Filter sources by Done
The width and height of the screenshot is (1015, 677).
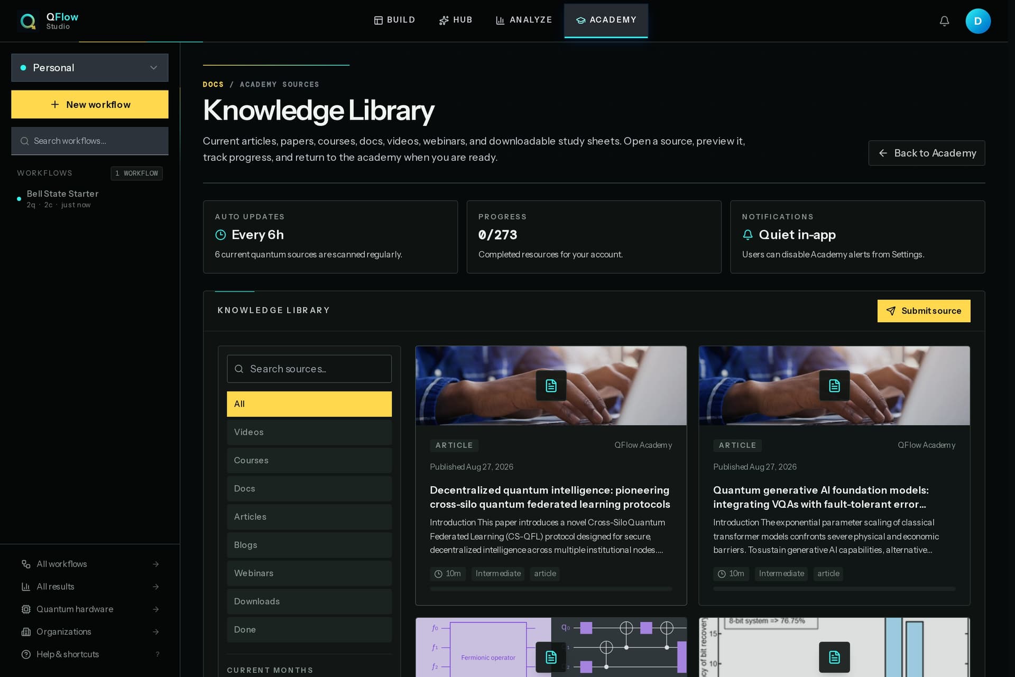coord(309,629)
